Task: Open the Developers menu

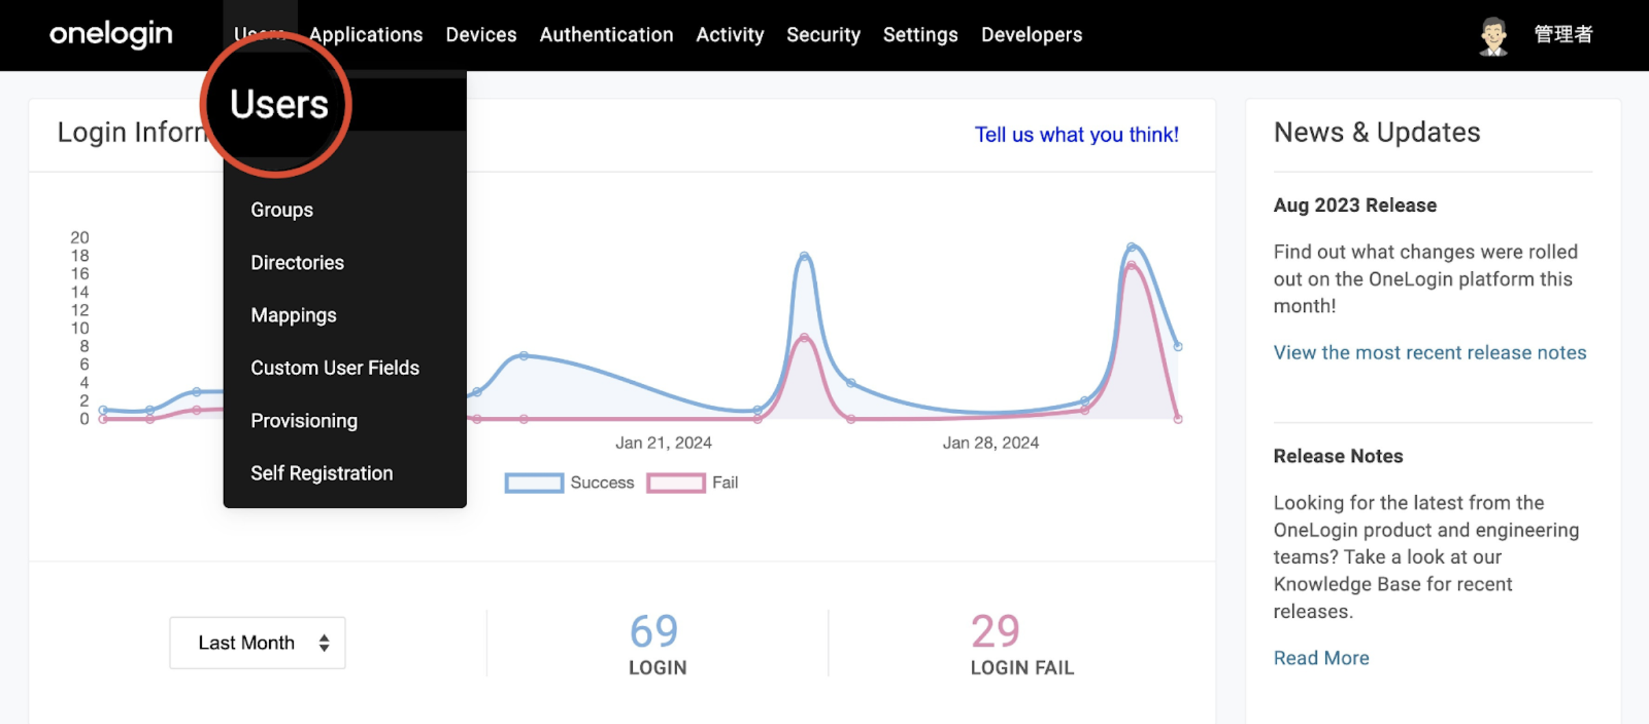Action: [1031, 34]
